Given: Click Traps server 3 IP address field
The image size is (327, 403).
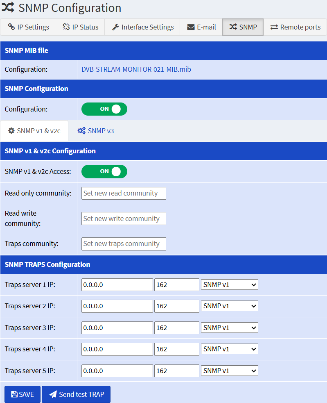Looking at the screenshot, I should (117, 328).
